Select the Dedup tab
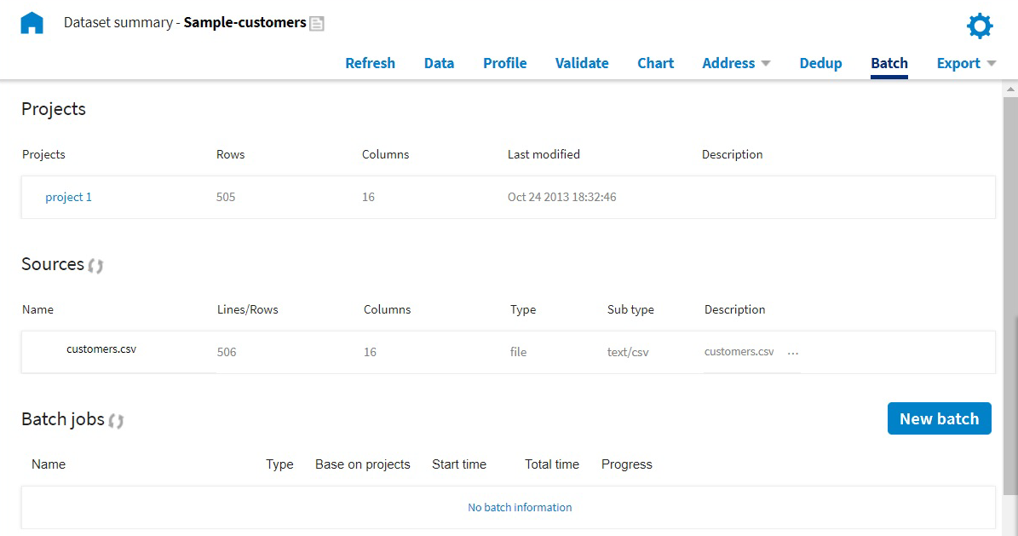 coord(820,63)
